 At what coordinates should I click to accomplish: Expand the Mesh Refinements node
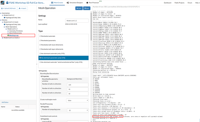pyautogui.click(x=8, y=33)
